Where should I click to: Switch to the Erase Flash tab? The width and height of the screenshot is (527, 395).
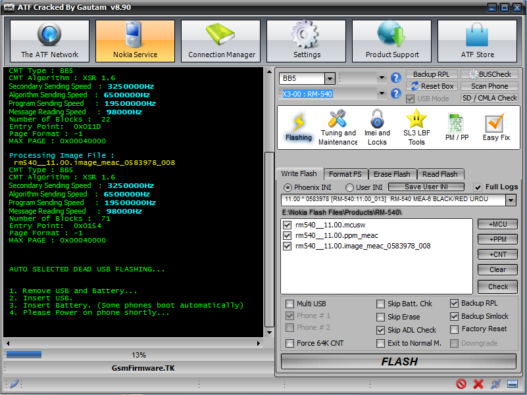392,174
